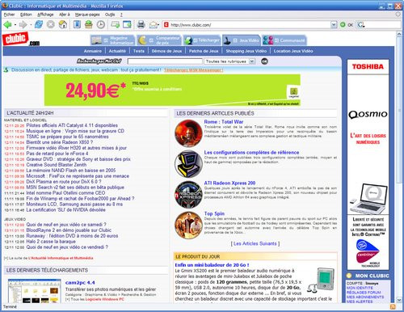Viewport: 404px width, 312px height.
Task: Click the MSN Messenger buddy icon
Action: click(6, 70)
